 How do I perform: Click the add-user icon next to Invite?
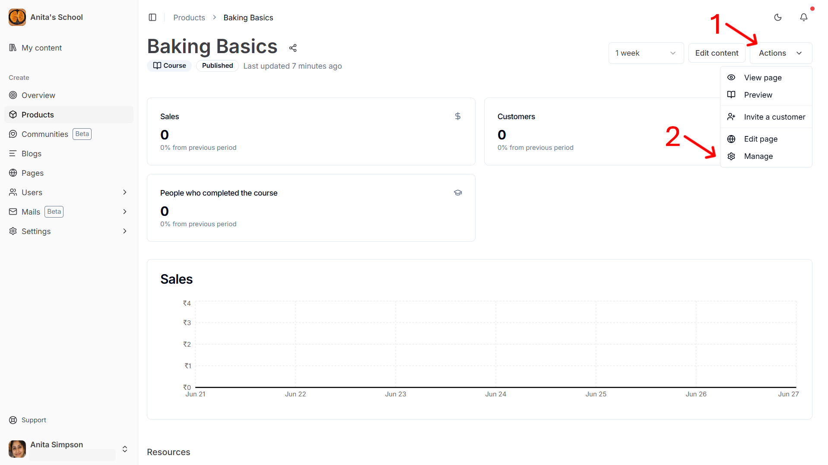(x=731, y=117)
